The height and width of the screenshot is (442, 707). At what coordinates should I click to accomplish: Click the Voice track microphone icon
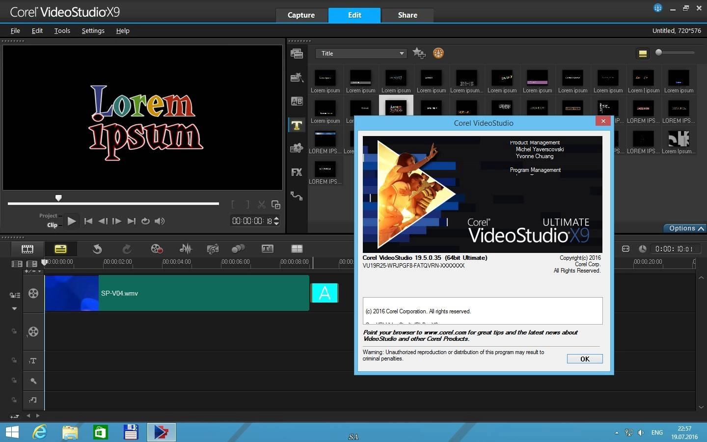click(x=33, y=381)
